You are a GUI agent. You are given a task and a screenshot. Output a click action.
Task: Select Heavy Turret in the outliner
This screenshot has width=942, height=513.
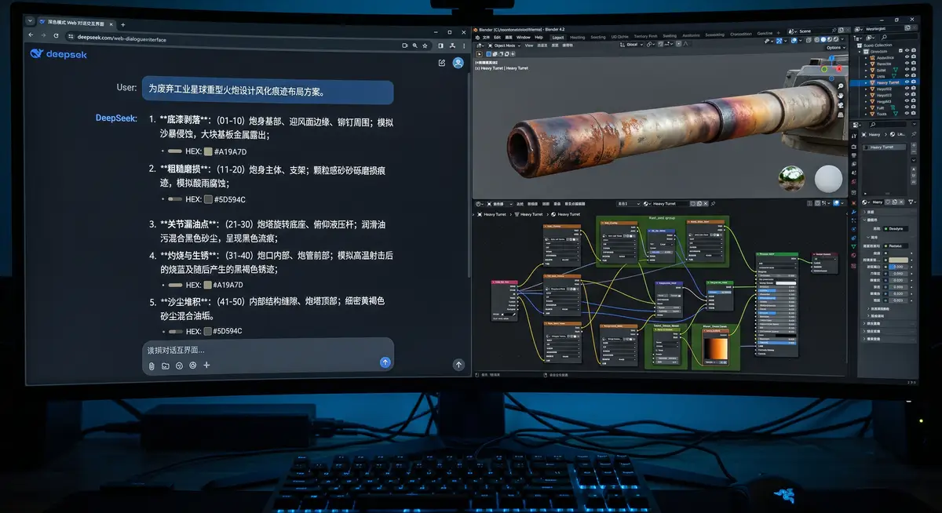(x=888, y=82)
